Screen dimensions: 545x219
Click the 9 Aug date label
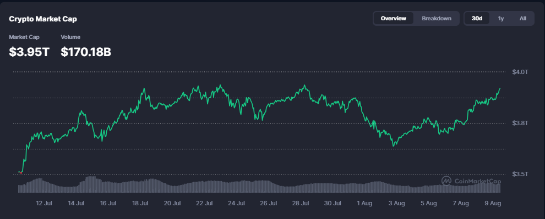coord(493,204)
